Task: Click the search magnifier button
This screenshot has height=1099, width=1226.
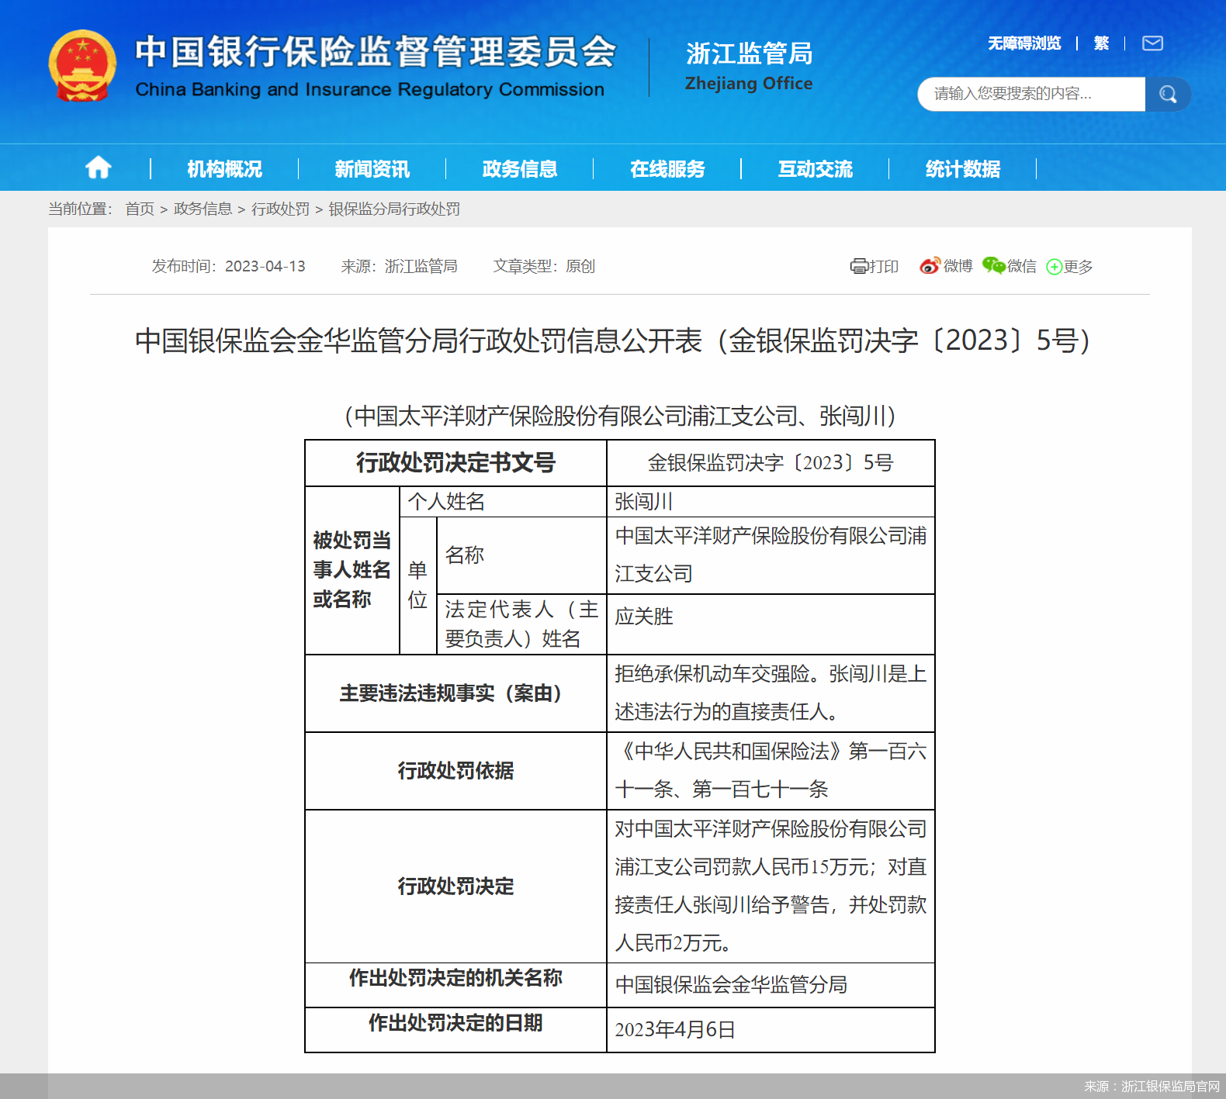Action: pos(1168,94)
